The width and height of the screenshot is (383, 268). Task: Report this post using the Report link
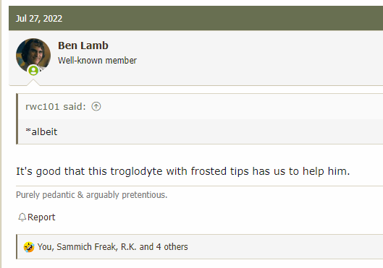point(41,217)
